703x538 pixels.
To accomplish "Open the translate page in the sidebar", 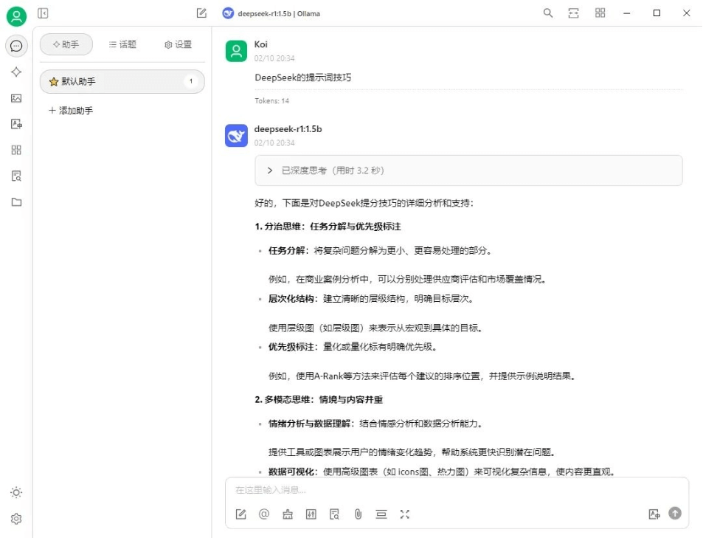I will [16, 124].
